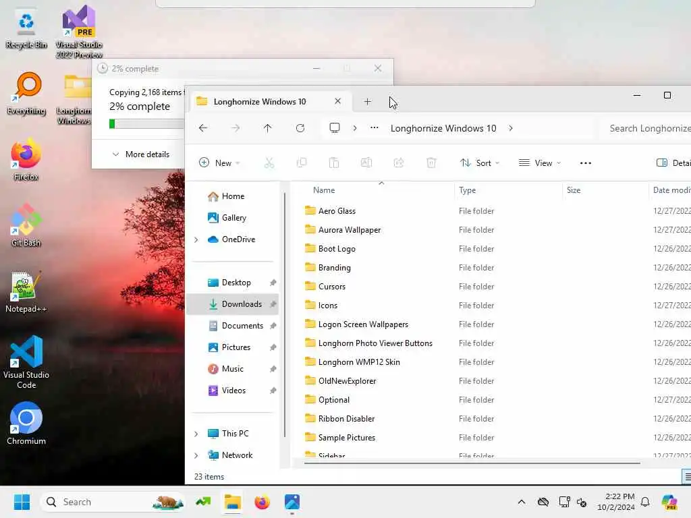Open the Sort dropdown menu

(480, 163)
